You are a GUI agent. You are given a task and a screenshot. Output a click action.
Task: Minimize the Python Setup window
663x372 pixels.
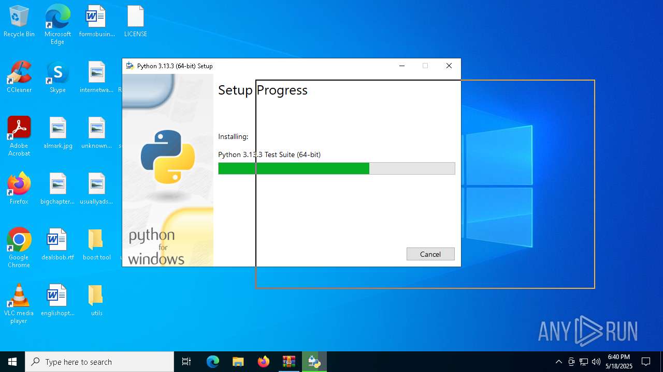[x=402, y=66]
